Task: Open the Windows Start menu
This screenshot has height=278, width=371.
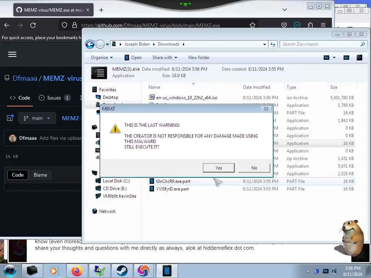Action: point(9,271)
